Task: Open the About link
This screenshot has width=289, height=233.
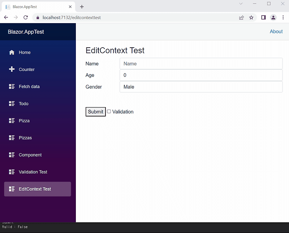Action: tap(276, 31)
